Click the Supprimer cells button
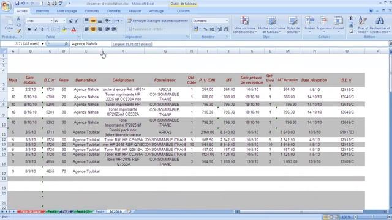Screen dimensions: 392x220 tap(324, 24)
